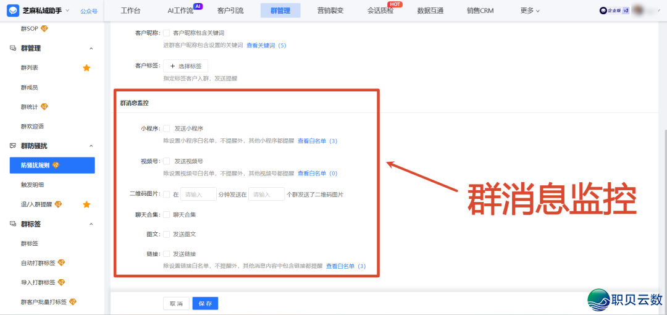Open 群统计 in sidebar
Viewport: 667px width, 315px height.
[30, 107]
